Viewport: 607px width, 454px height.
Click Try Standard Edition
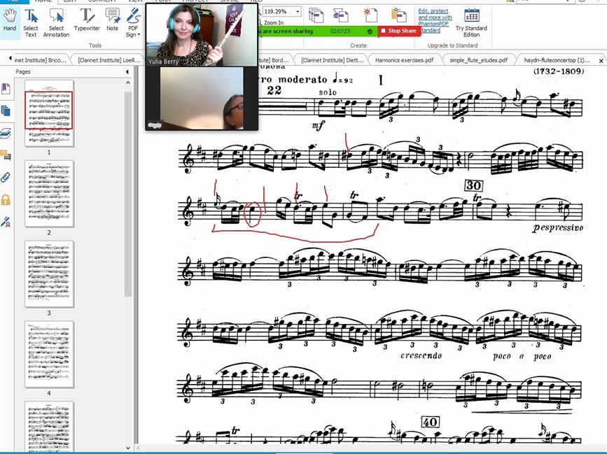[471, 23]
